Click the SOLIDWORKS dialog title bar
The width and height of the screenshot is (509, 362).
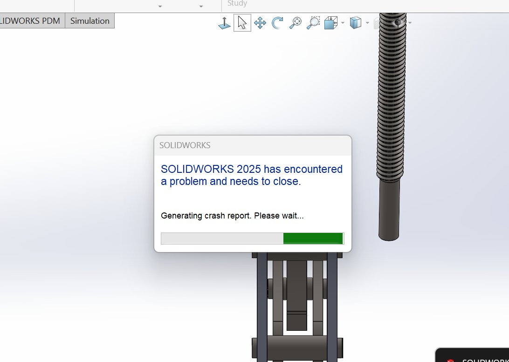pos(253,145)
